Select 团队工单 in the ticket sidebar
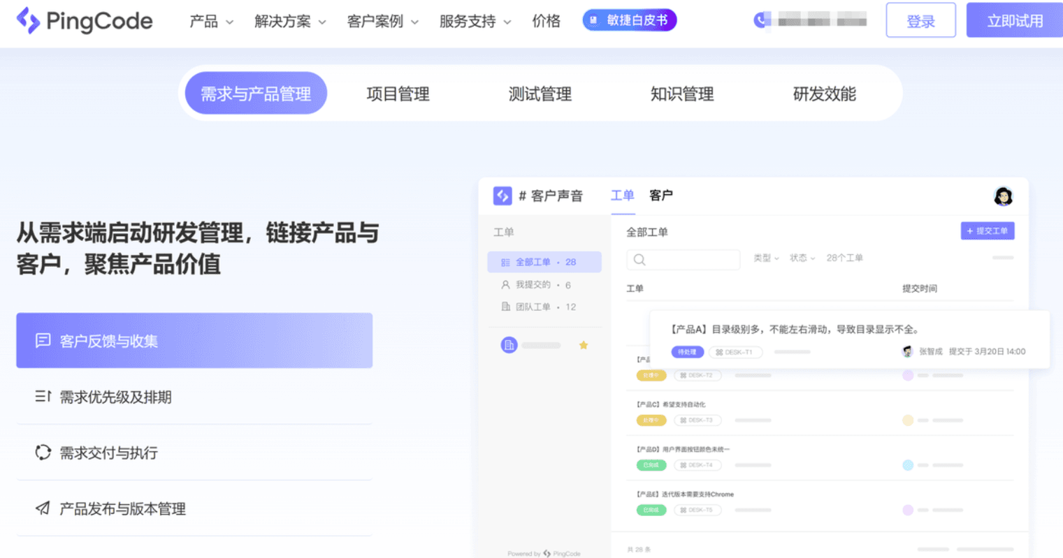Screen dimensions: 1063x558 point(544,307)
